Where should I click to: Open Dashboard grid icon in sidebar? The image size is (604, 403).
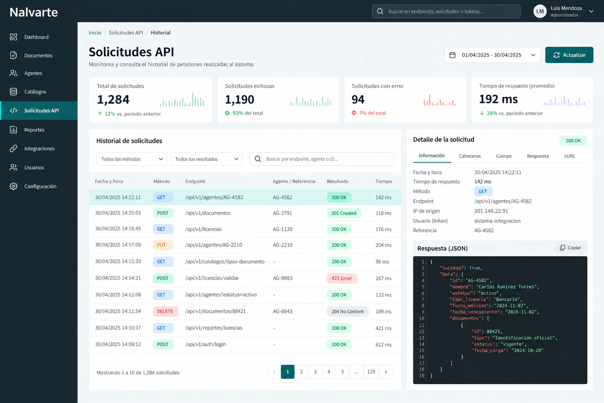13,37
